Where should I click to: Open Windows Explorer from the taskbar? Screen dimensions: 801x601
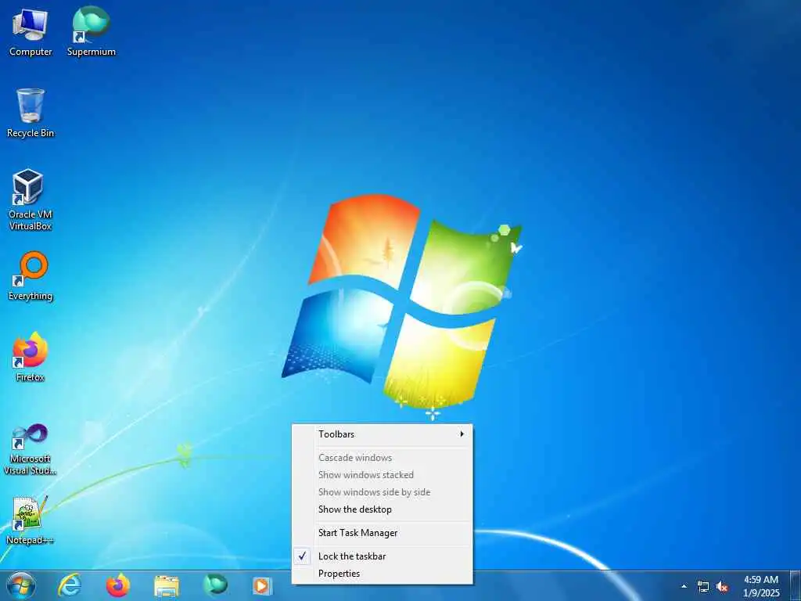[x=167, y=585]
